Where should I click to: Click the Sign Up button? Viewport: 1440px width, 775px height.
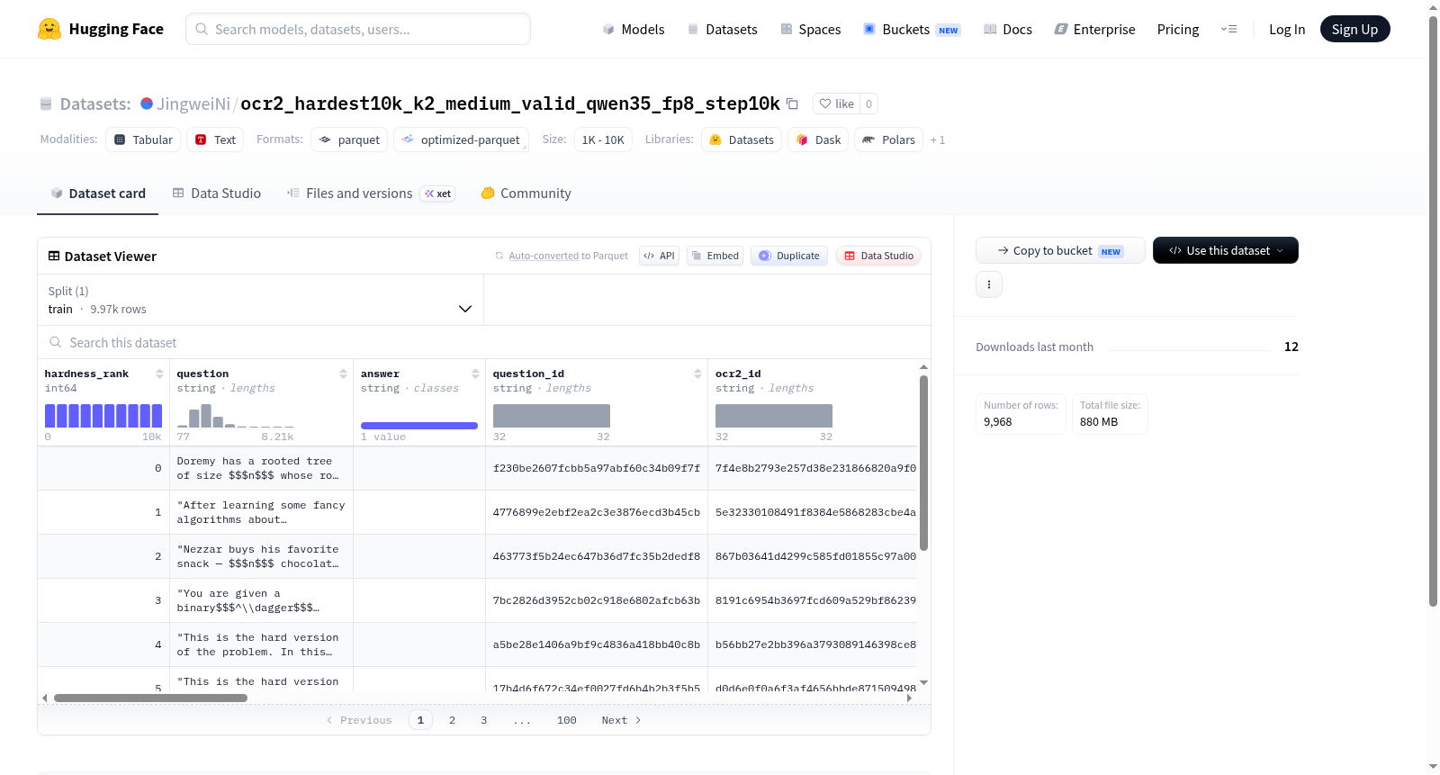coord(1354,30)
